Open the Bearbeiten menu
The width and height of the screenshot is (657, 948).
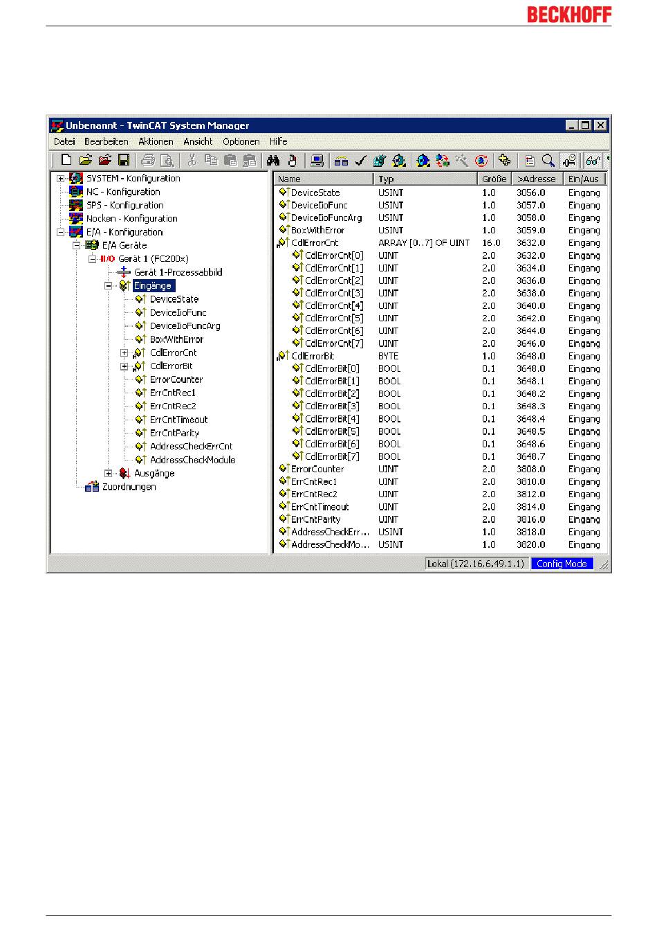pos(107,141)
